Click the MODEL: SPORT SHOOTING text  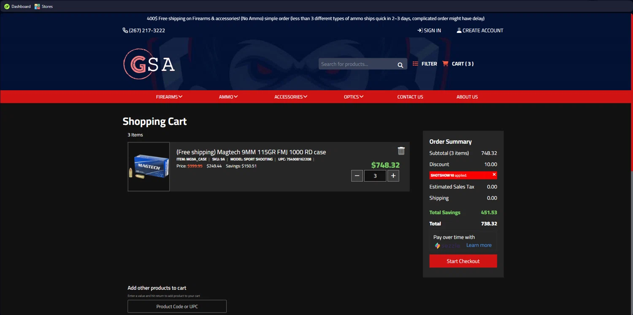[252, 159]
